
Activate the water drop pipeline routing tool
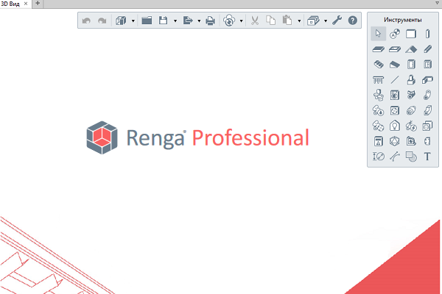pyautogui.click(x=379, y=110)
